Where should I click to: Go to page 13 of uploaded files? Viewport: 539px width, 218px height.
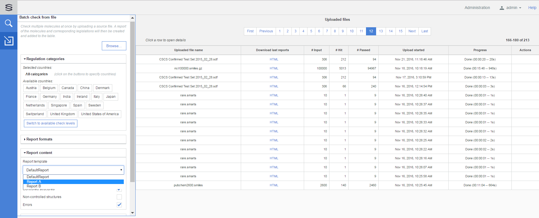(x=381, y=31)
